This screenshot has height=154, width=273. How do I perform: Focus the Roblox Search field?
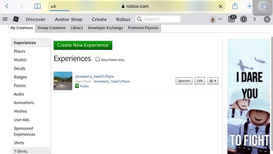pyautogui.click(x=158, y=19)
